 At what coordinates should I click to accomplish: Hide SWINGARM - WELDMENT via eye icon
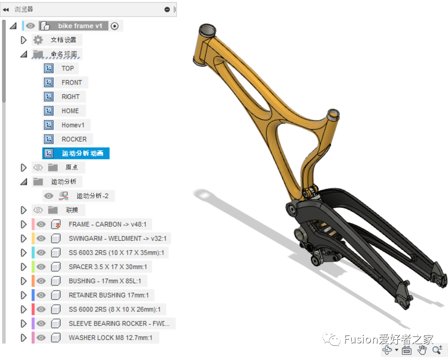(41, 239)
